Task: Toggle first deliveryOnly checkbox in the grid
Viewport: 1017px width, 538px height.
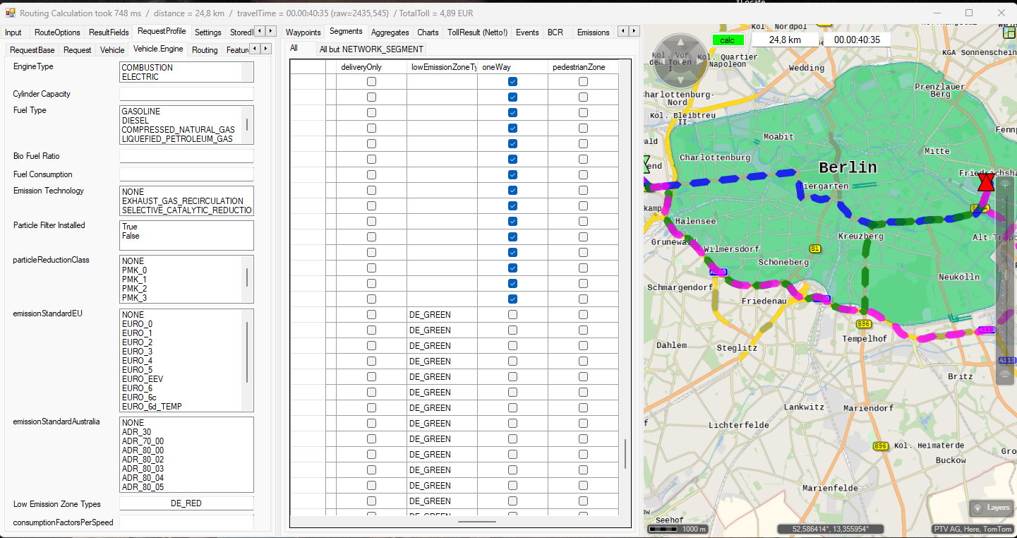Action: 371,82
